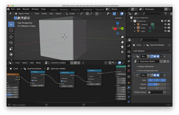Image resolution: width=179 pixels, height=115 pixels.
Task: Open the Output properties tab
Action: coord(129,56)
